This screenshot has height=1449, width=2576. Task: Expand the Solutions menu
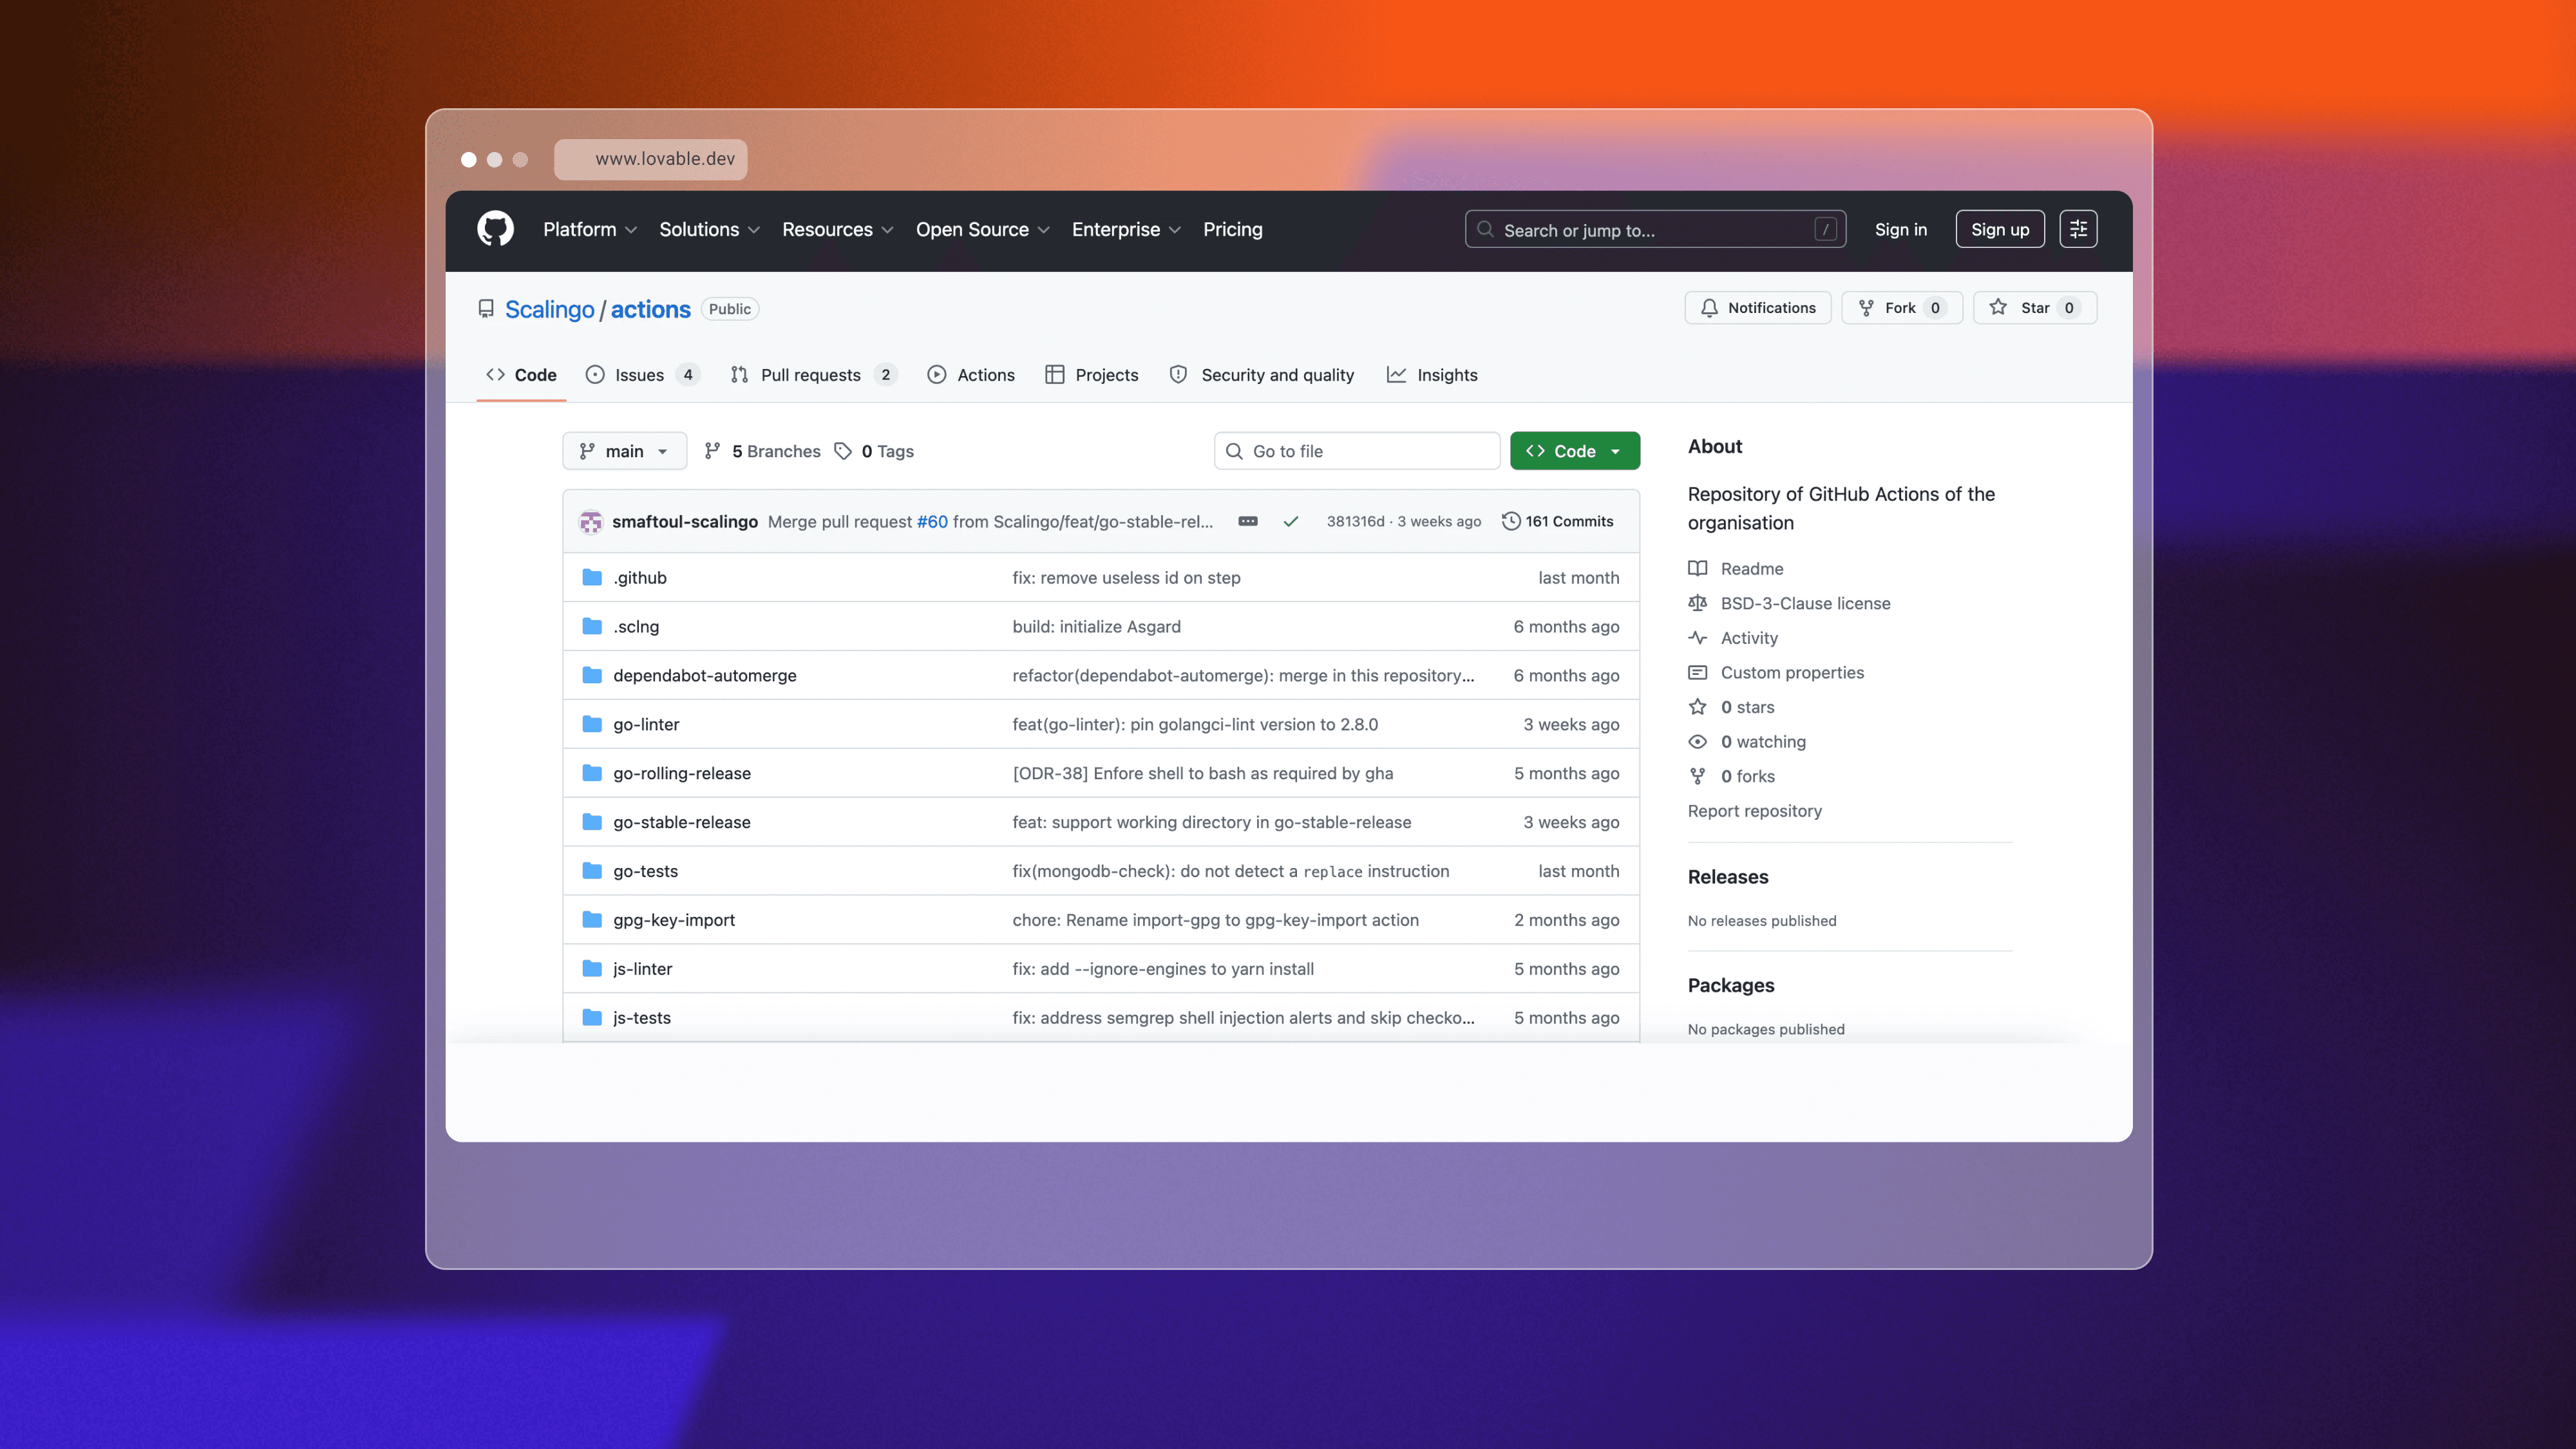tap(710, 229)
